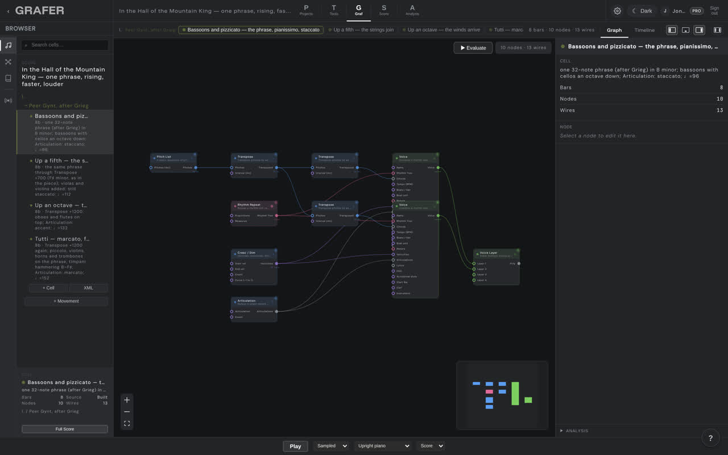The image size is (728, 455).
Task: Zoom out on the graph canvas
Action: [x=127, y=412]
